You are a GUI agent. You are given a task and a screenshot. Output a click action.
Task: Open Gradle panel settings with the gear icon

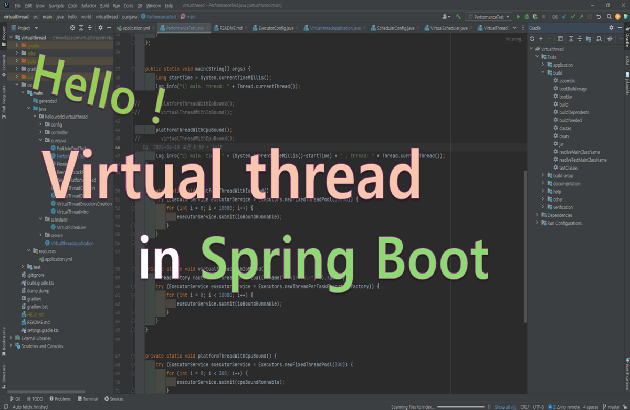point(611,27)
